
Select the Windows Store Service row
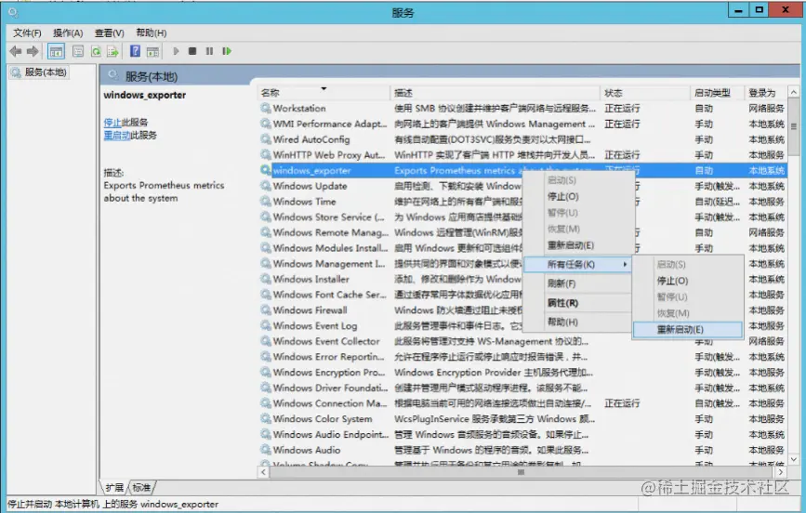(390, 217)
